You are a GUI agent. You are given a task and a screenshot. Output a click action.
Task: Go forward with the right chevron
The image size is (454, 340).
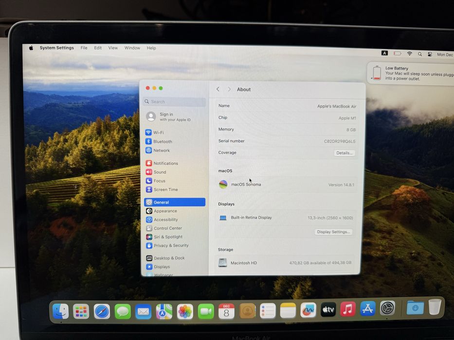point(229,89)
